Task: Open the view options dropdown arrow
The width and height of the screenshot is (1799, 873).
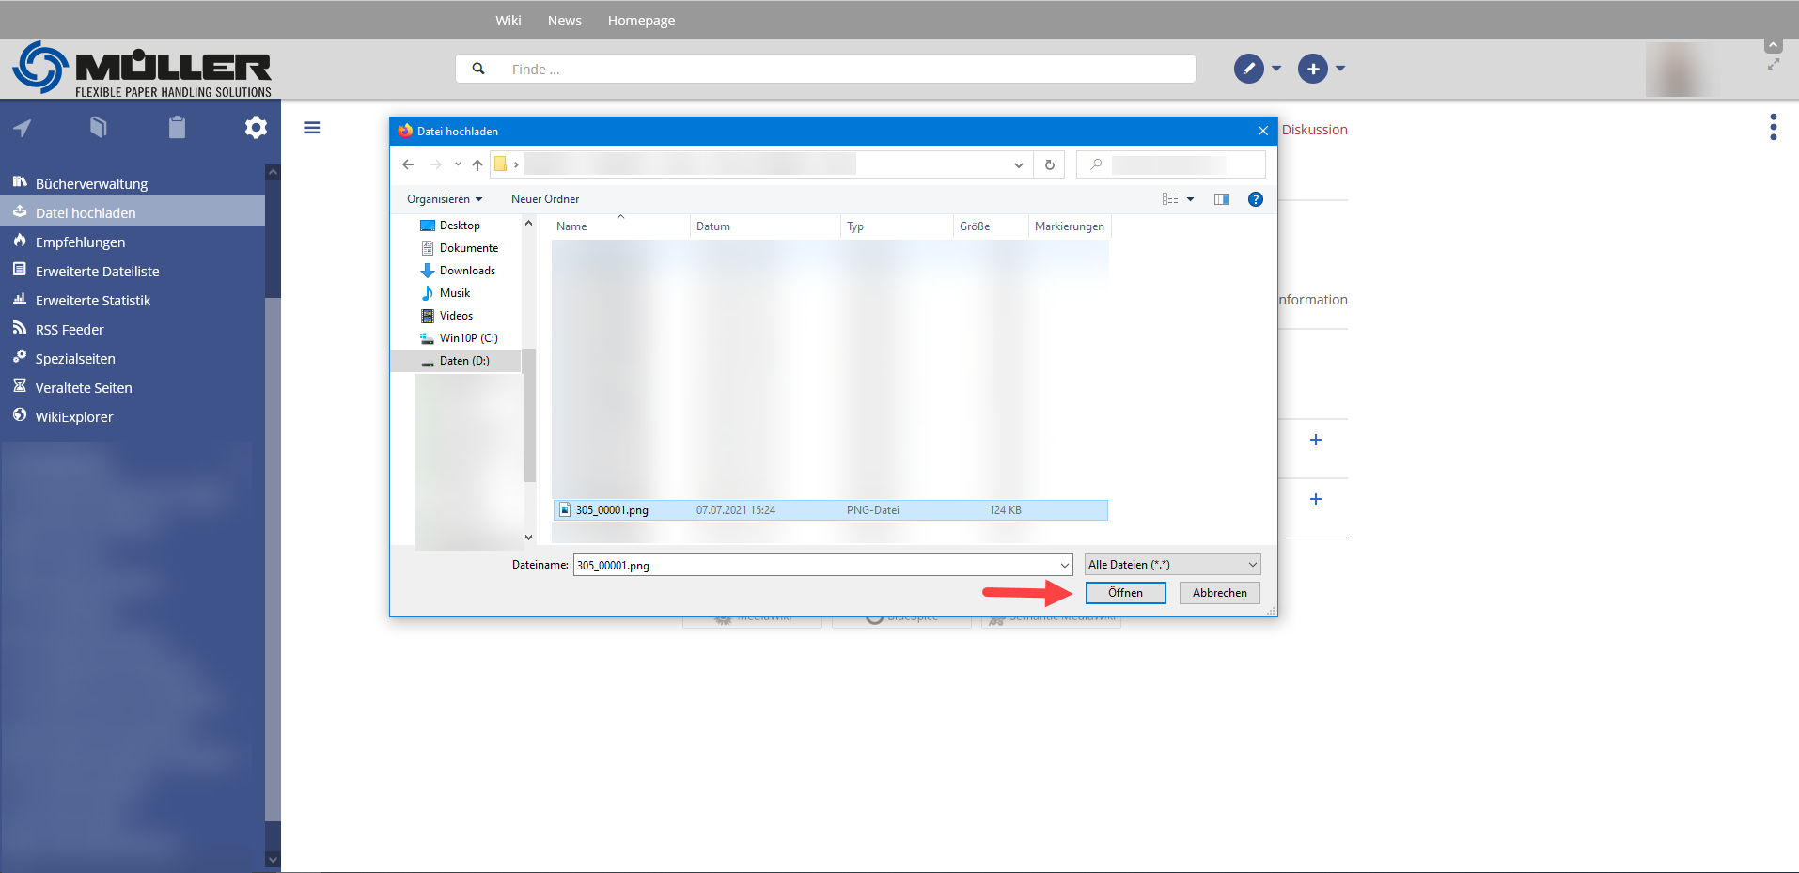Action: [1190, 199]
